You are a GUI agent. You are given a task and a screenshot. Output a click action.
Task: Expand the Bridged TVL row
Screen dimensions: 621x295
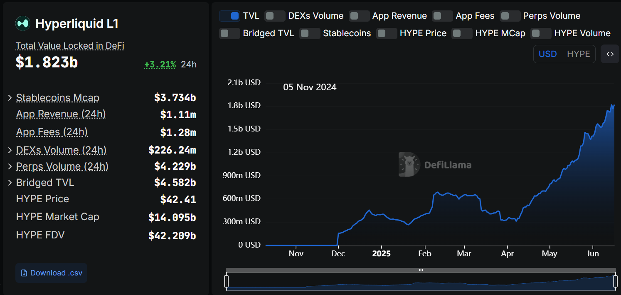(x=10, y=183)
